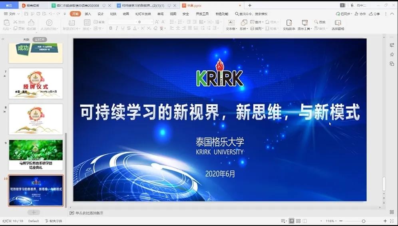This screenshot has height=226, width=398.
Task: Switch to the Insert ribbon tab
Action: coord(88,14)
